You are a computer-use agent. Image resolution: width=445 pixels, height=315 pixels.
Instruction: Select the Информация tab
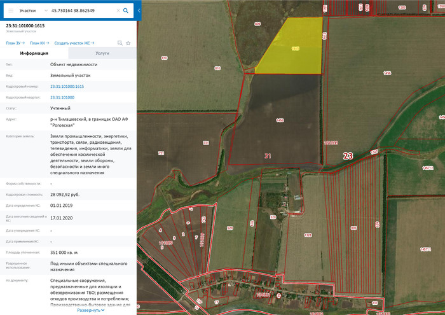click(x=35, y=53)
